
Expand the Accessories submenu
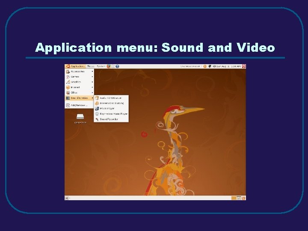(x=80, y=71)
